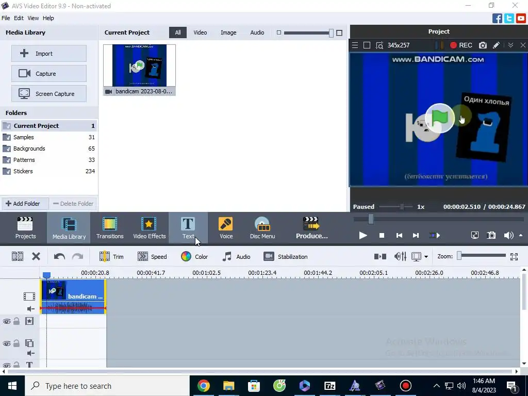Toggle visibility of video effects track
Image resolution: width=528 pixels, height=396 pixels.
coord(6,321)
